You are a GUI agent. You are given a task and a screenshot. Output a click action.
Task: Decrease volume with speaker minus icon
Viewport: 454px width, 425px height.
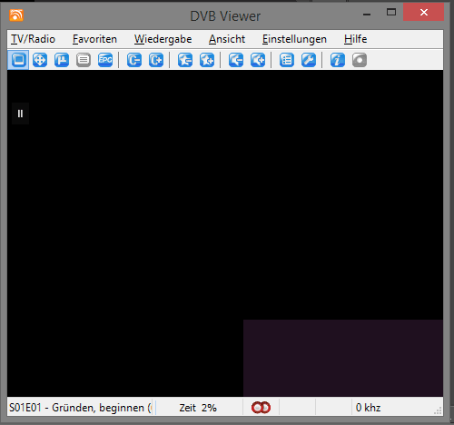236,60
